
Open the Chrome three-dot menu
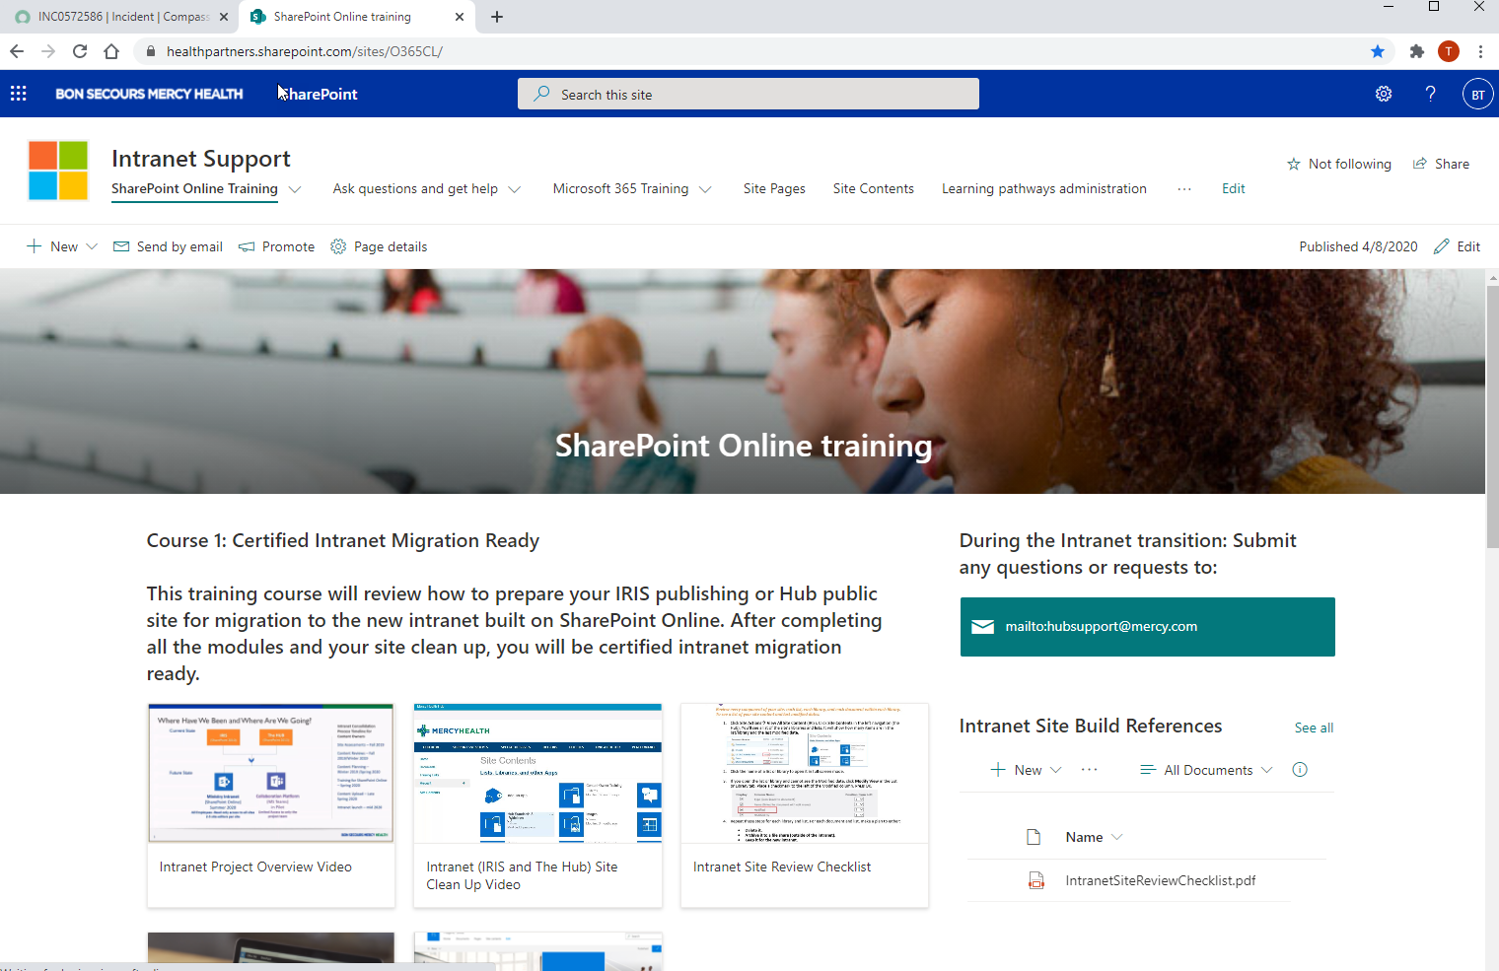click(1480, 51)
